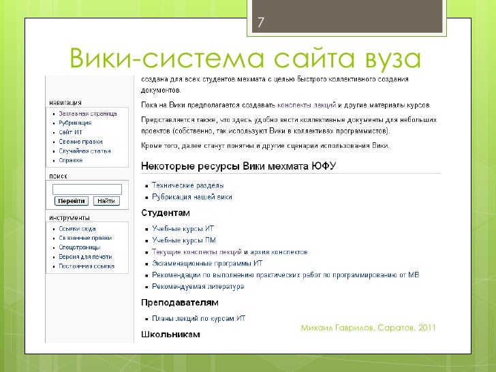This screenshot has height=372, width=496.
Task: Click the Студентам section heading
Action: tap(166, 213)
